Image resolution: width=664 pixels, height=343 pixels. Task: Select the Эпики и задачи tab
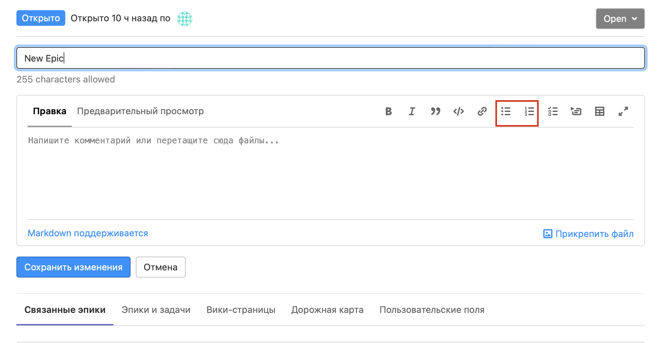pyautogui.click(x=156, y=310)
